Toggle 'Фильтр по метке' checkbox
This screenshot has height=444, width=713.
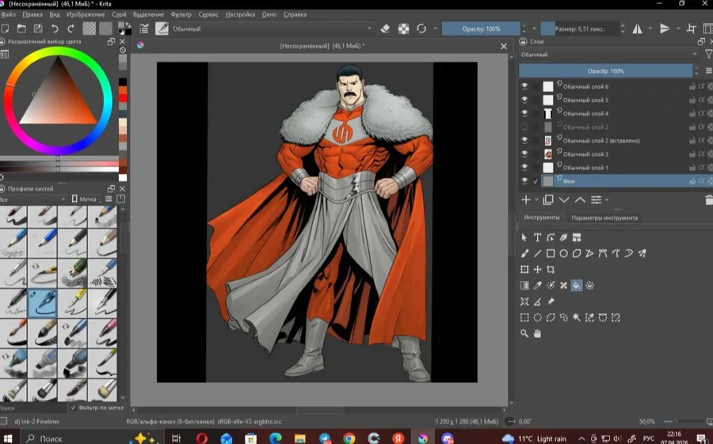74,408
